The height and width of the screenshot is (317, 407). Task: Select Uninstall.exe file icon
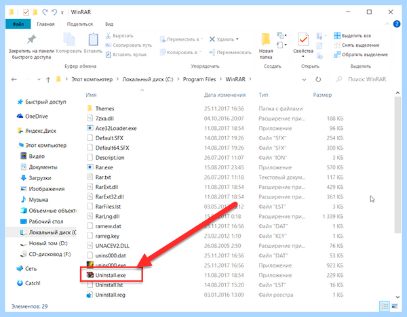coord(90,275)
